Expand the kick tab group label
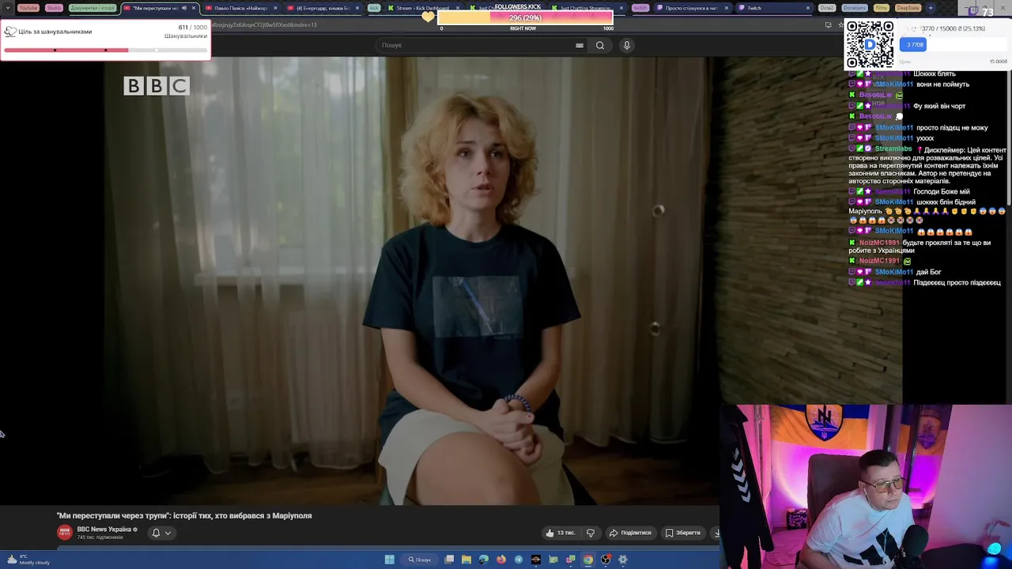 373,8
